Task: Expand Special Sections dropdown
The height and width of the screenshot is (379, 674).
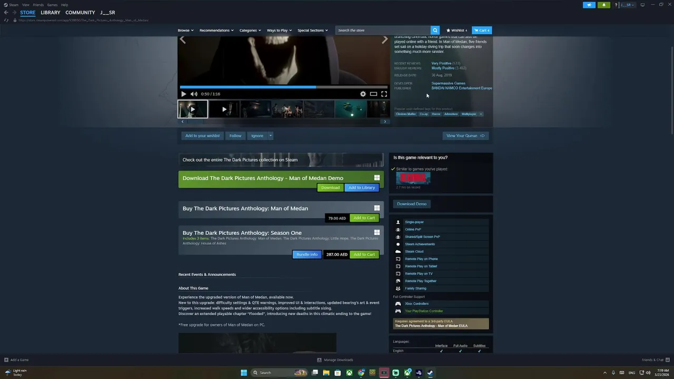Action: click(x=313, y=30)
